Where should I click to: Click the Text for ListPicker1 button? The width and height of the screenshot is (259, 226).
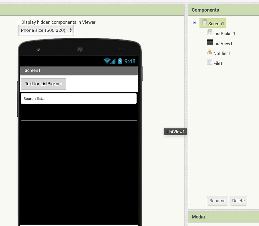(x=43, y=84)
